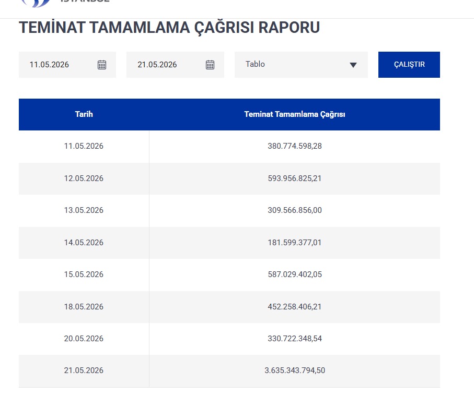Select the 13.05.2026 date cell
This screenshot has height=407, width=474.
[x=84, y=210]
